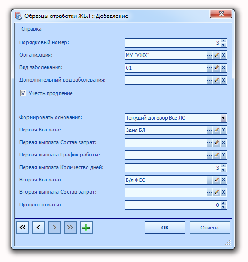Clear the Первая выплата Состав затрат field

coord(224,143)
